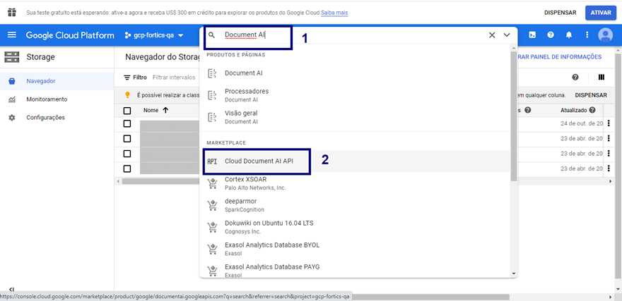The height and width of the screenshot is (301, 622).
Task: Click the Navegador bucket icon
Action: (12, 81)
